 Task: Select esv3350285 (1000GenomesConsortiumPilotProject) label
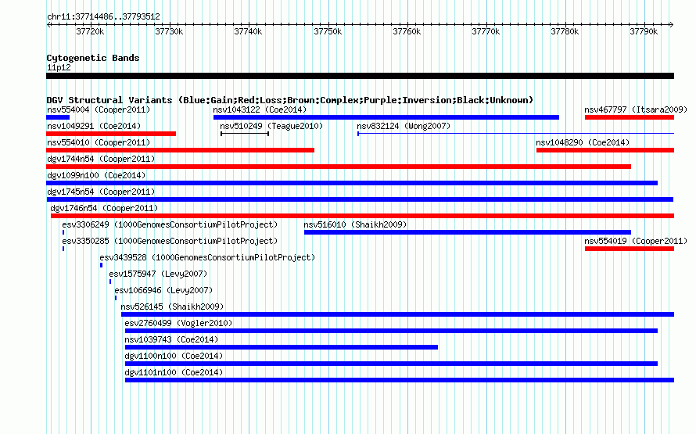170,241
